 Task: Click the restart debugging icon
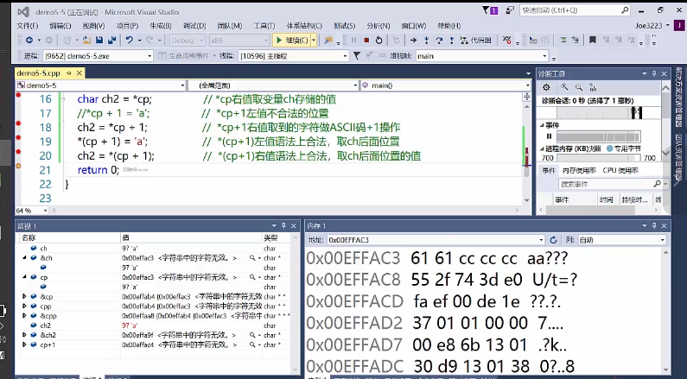coord(381,40)
